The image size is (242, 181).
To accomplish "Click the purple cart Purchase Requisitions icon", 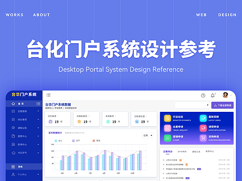I will coord(203,138).
